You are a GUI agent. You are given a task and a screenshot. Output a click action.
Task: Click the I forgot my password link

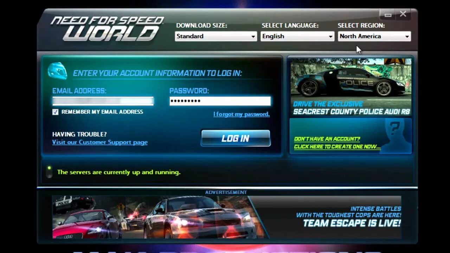tap(242, 114)
